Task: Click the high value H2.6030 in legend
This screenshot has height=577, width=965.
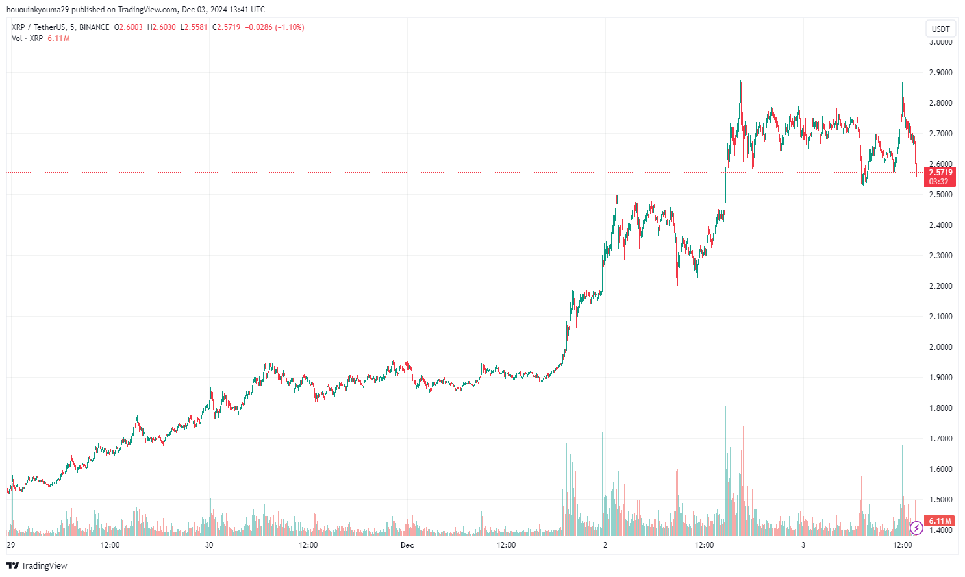Action: click(x=162, y=27)
